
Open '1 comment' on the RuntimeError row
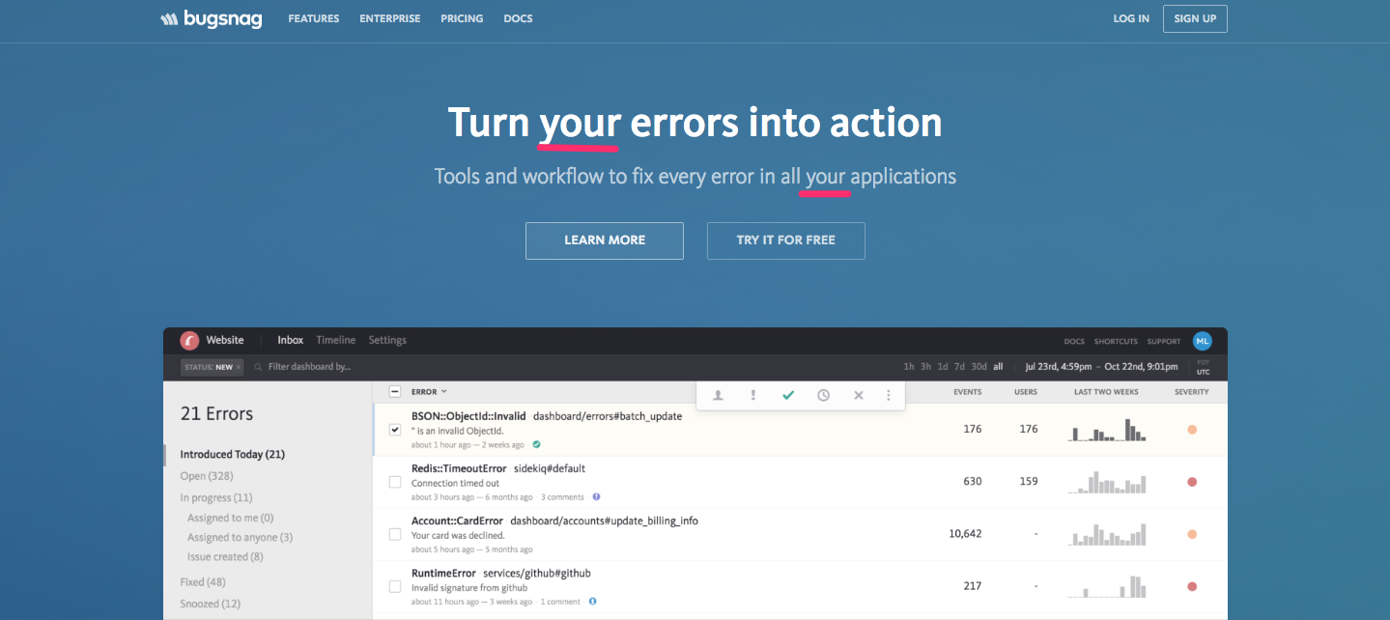560,602
